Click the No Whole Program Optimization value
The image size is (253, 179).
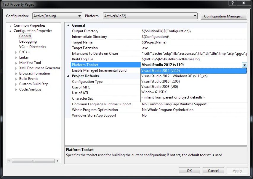[168, 110]
